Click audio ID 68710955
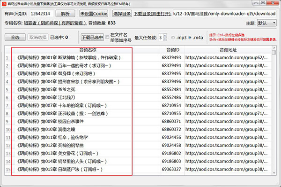The width and height of the screenshot is (281, 187). (x=171, y=113)
